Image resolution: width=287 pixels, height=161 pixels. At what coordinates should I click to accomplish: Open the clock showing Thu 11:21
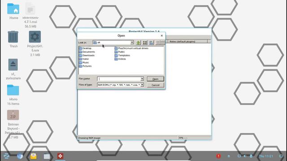point(266,156)
